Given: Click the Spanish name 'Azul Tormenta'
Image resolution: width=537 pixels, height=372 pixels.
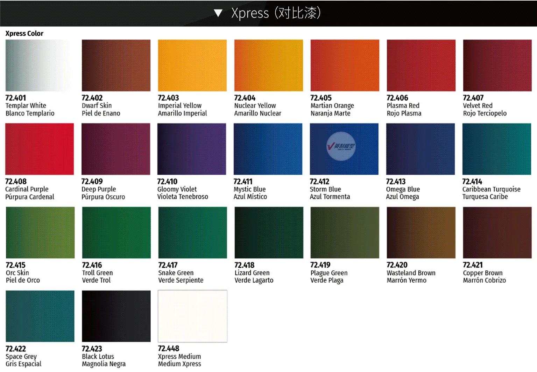Looking at the screenshot, I should tap(330, 197).
